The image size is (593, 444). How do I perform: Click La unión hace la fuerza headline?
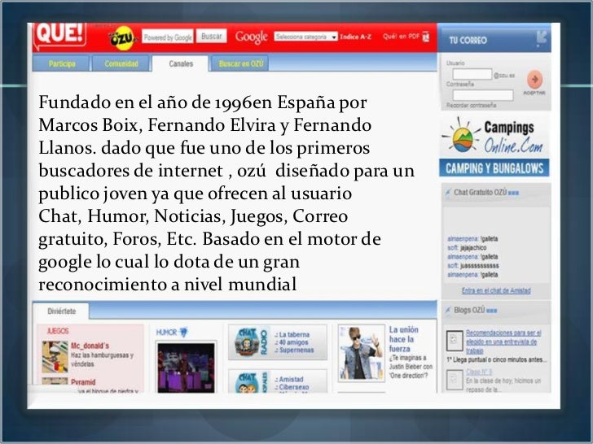(403, 339)
